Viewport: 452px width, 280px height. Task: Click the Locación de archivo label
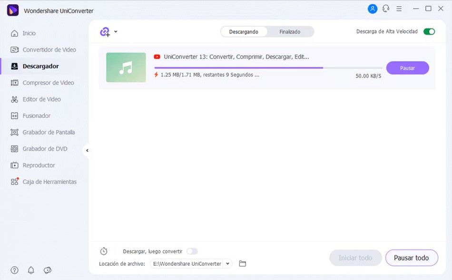(x=122, y=264)
